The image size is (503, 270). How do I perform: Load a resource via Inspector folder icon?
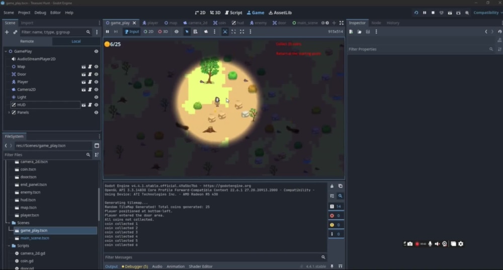click(x=359, y=32)
